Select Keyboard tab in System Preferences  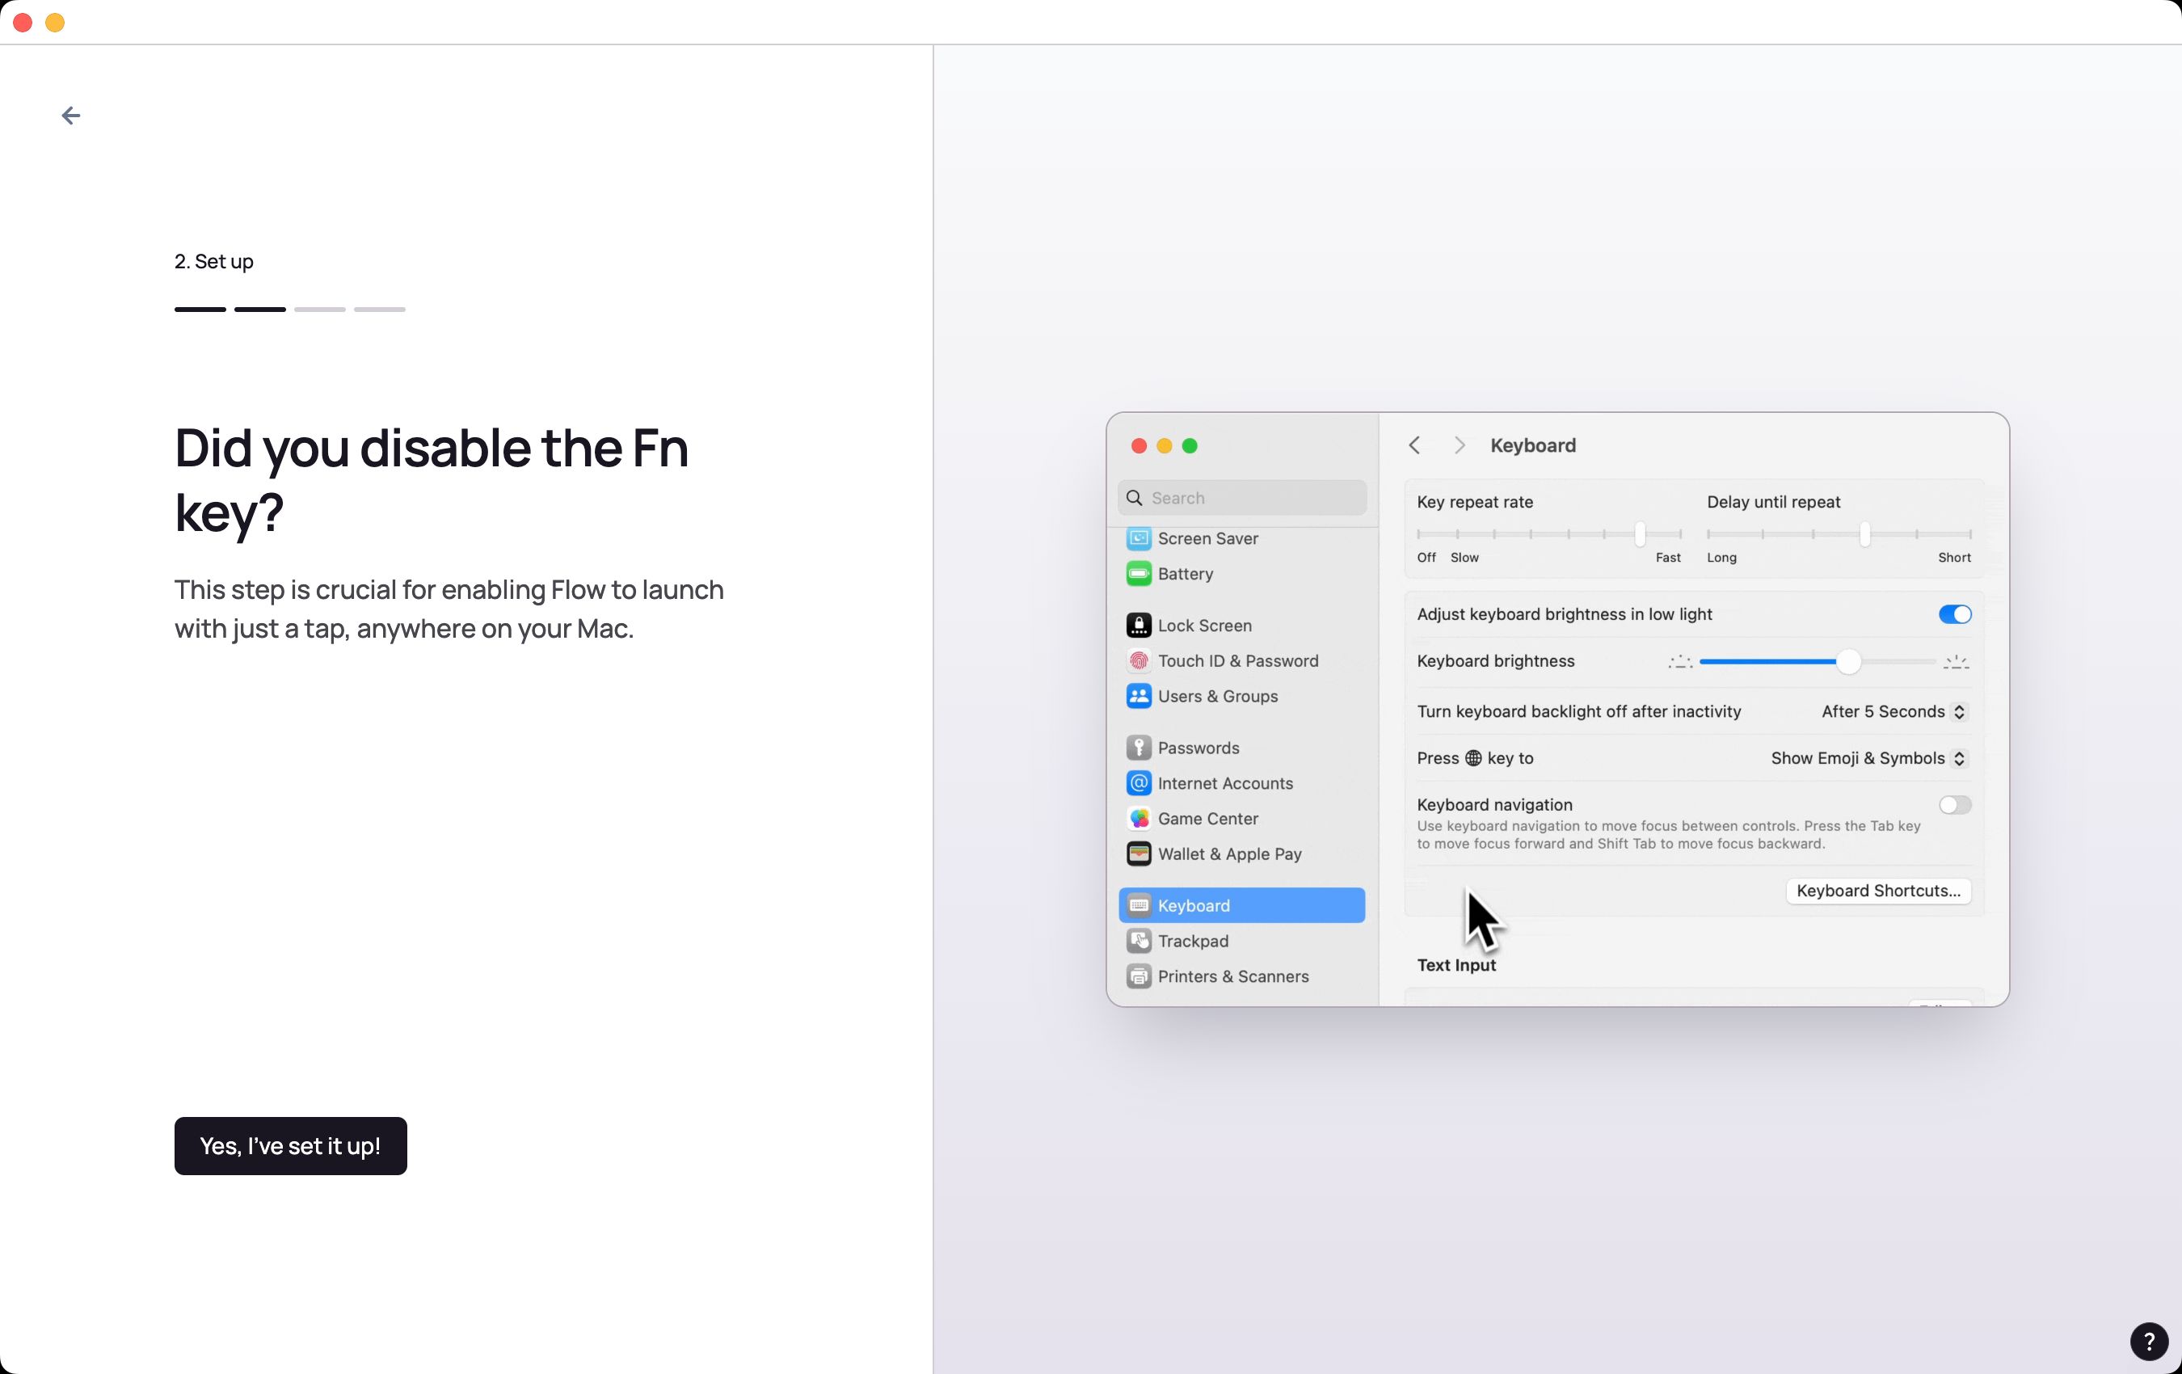pyautogui.click(x=1239, y=904)
